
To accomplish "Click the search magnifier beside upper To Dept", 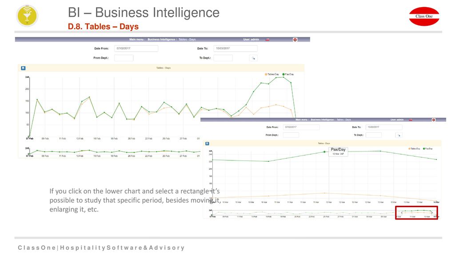I will coord(253,58).
